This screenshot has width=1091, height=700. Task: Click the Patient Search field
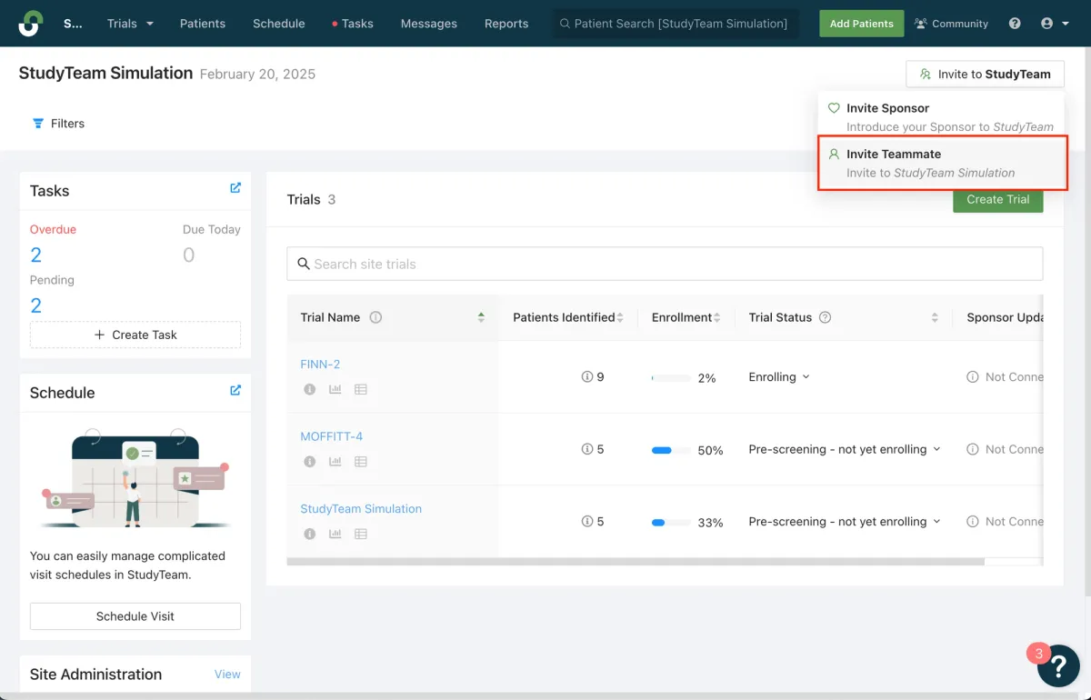click(676, 24)
